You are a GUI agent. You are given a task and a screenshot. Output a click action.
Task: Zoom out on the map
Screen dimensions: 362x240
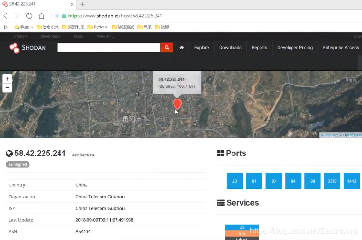coord(7,88)
